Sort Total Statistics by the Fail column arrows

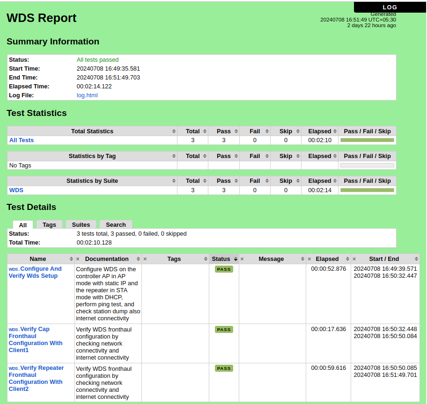pos(267,131)
